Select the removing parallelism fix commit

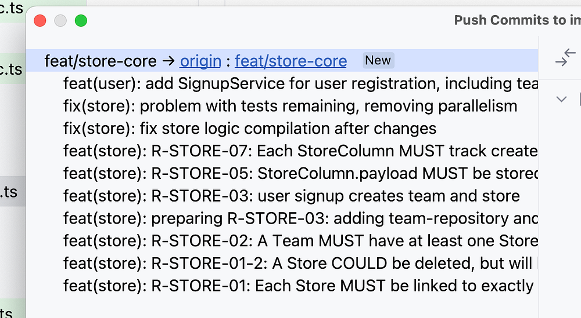click(x=290, y=106)
